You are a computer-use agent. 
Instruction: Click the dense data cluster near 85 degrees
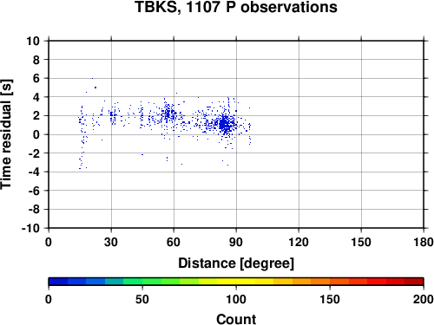[225, 124]
